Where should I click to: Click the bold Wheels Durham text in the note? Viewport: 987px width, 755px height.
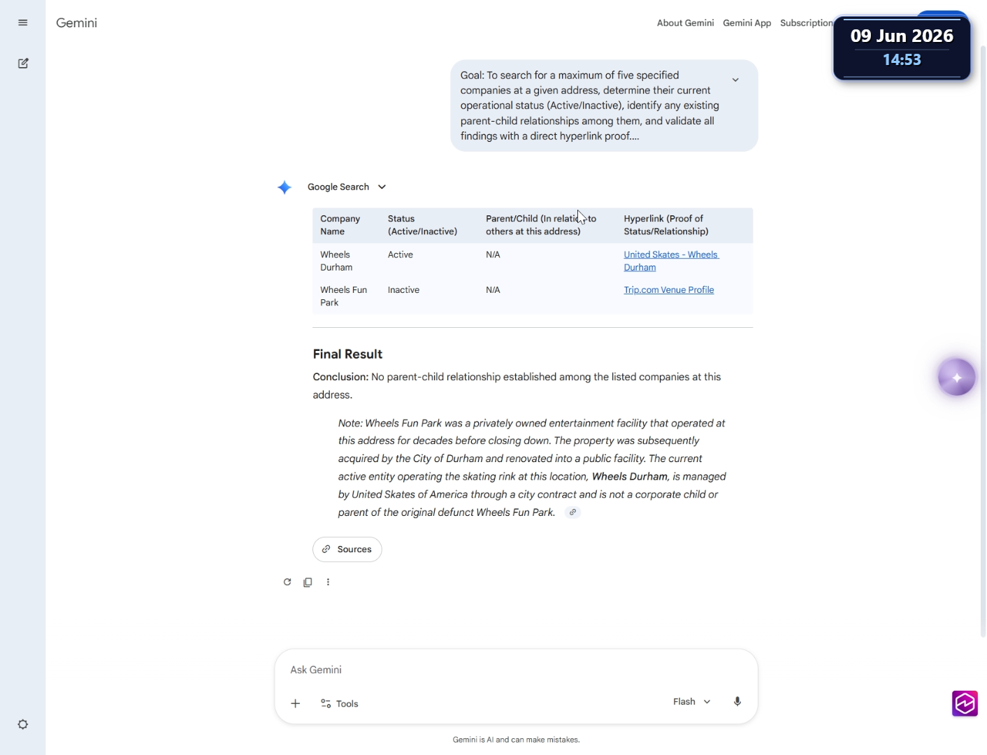point(630,477)
